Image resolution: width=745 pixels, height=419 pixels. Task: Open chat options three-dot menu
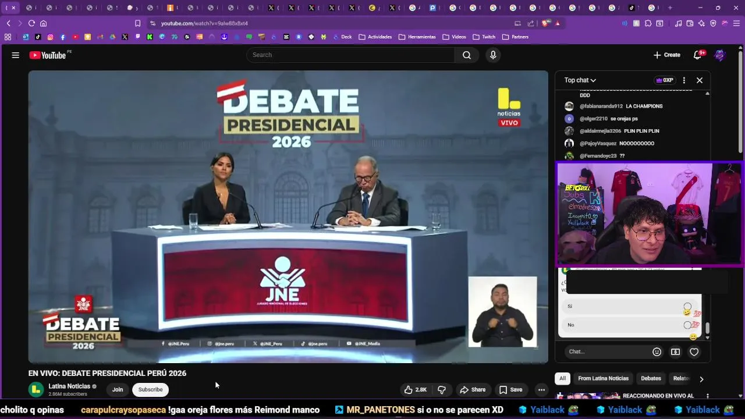[x=684, y=80]
